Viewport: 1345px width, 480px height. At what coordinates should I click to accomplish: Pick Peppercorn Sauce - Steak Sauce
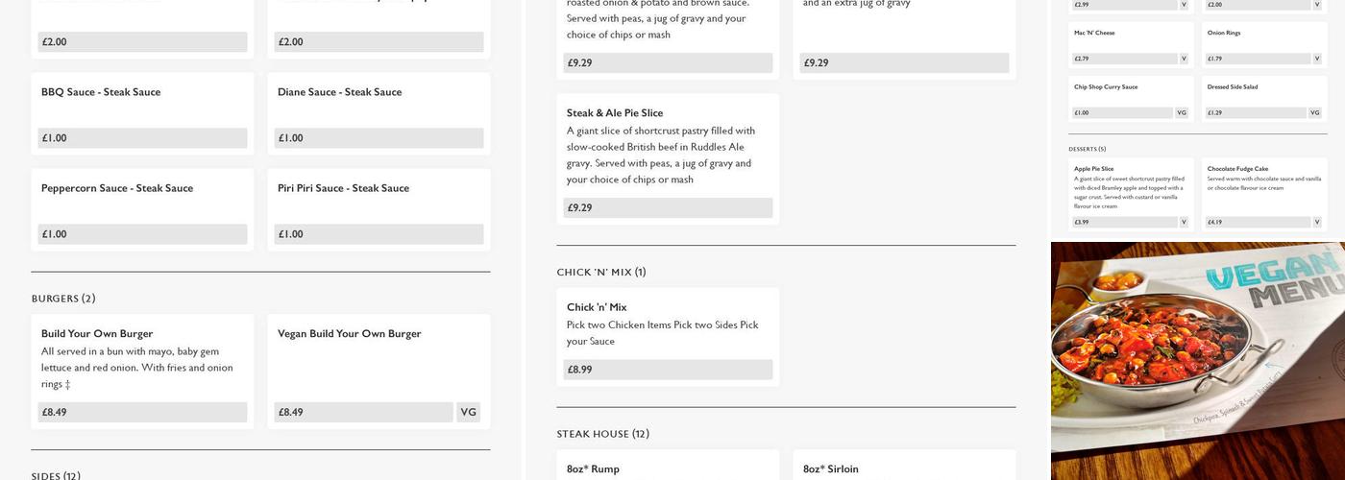pyautogui.click(x=116, y=188)
